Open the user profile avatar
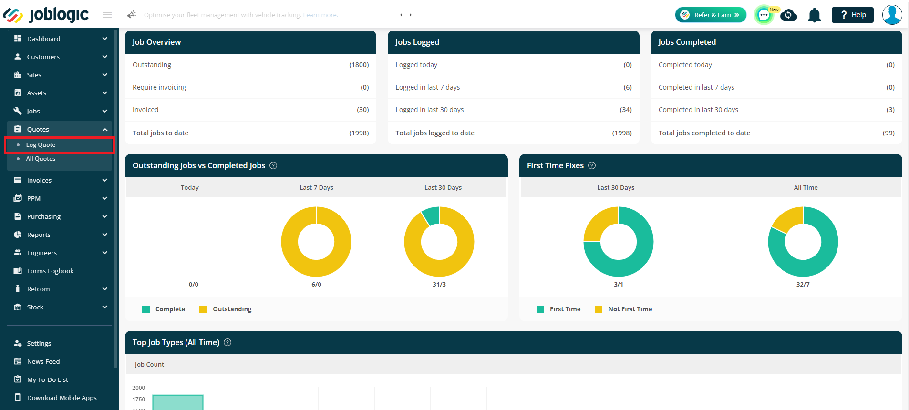The width and height of the screenshot is (909, 410). pos(892,15)
